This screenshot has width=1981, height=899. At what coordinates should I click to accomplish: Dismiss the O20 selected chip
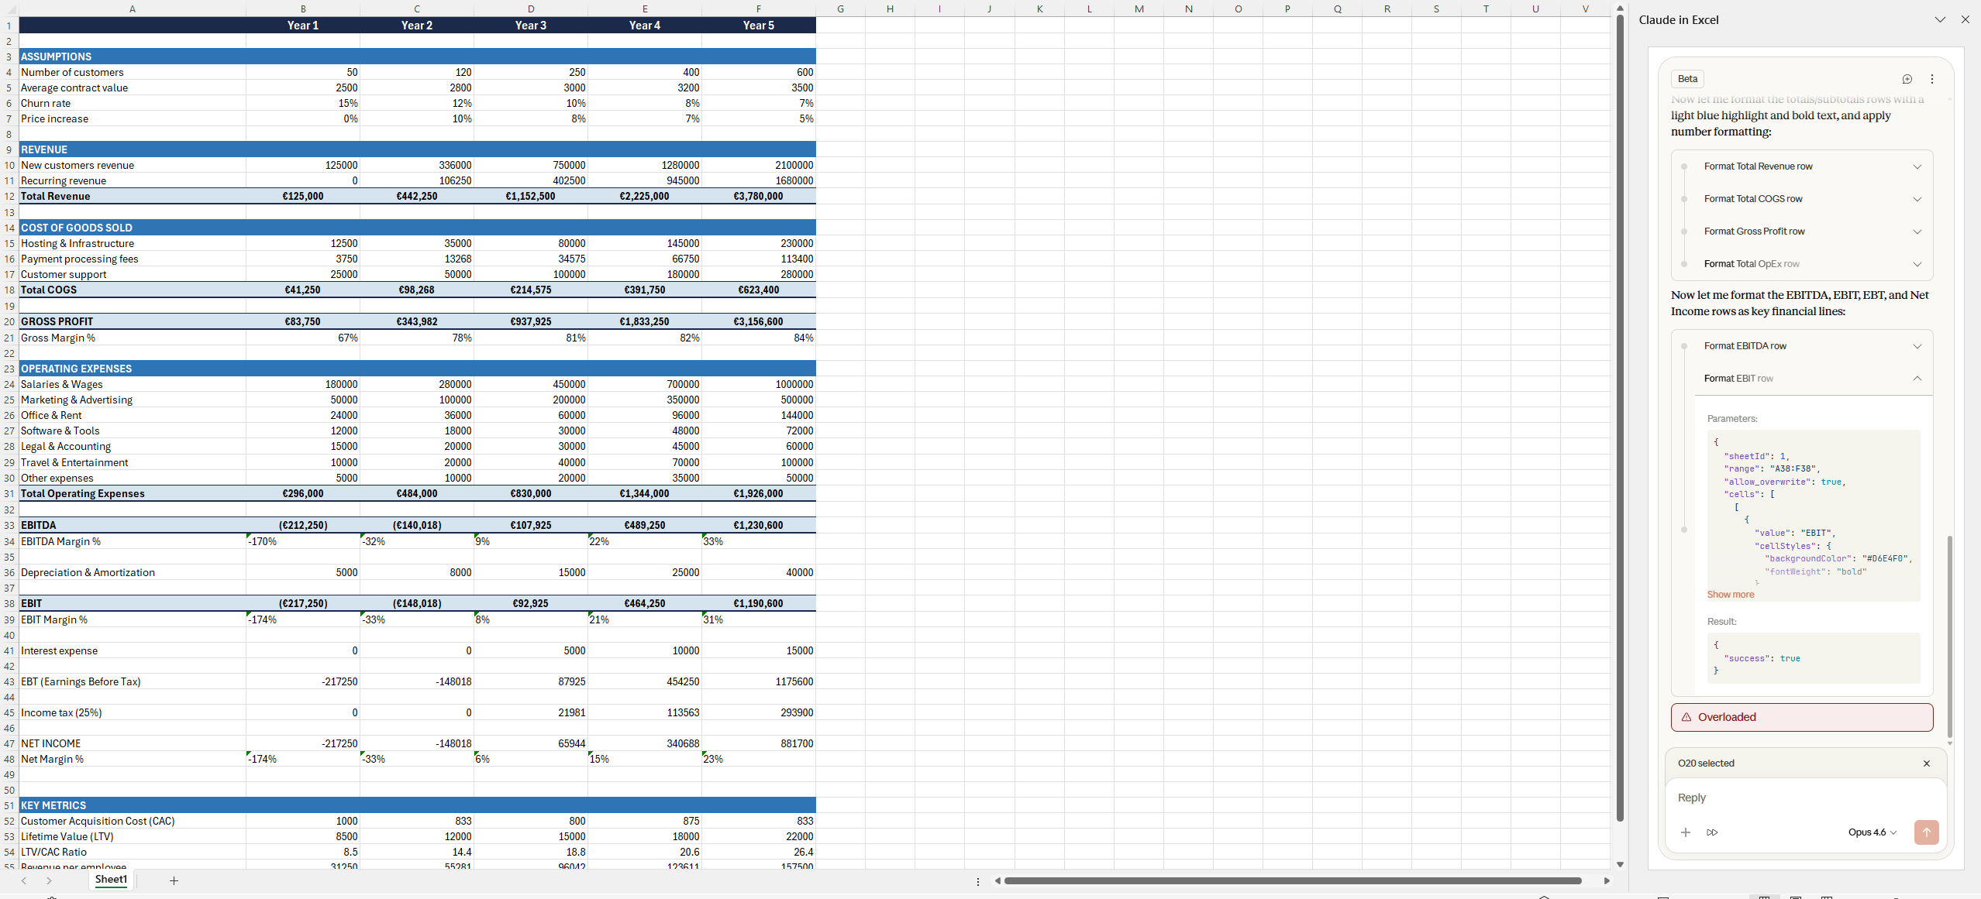[1925, 763]
